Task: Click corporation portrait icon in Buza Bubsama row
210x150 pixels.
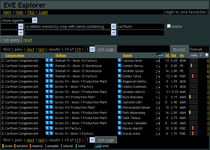Action: 2,97
